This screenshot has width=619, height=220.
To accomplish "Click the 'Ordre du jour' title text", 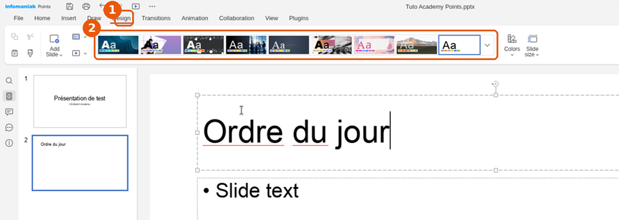I will point(296,131).
